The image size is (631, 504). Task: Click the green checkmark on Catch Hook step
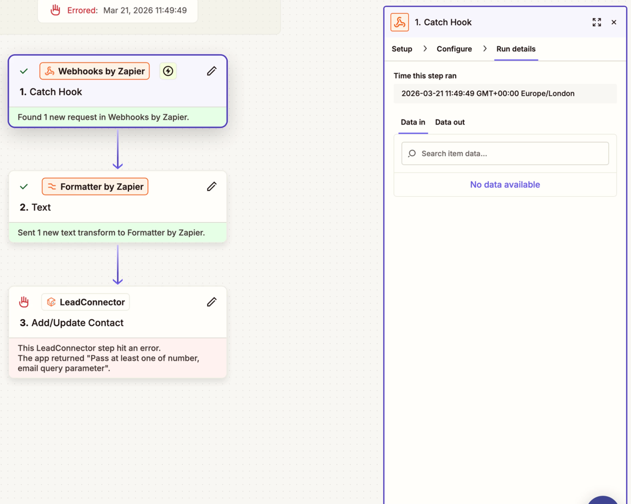point(24,72)
